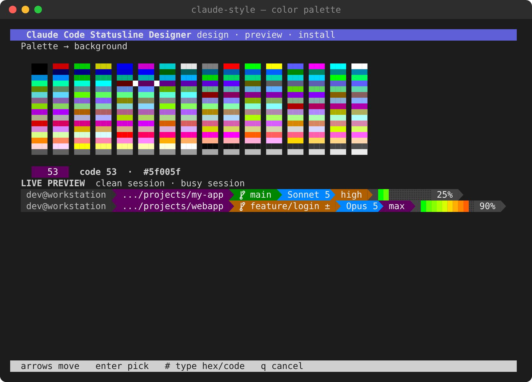532x382 pixels.
Task: Click the arrows move hint in footer
Action: coord(50,366)
